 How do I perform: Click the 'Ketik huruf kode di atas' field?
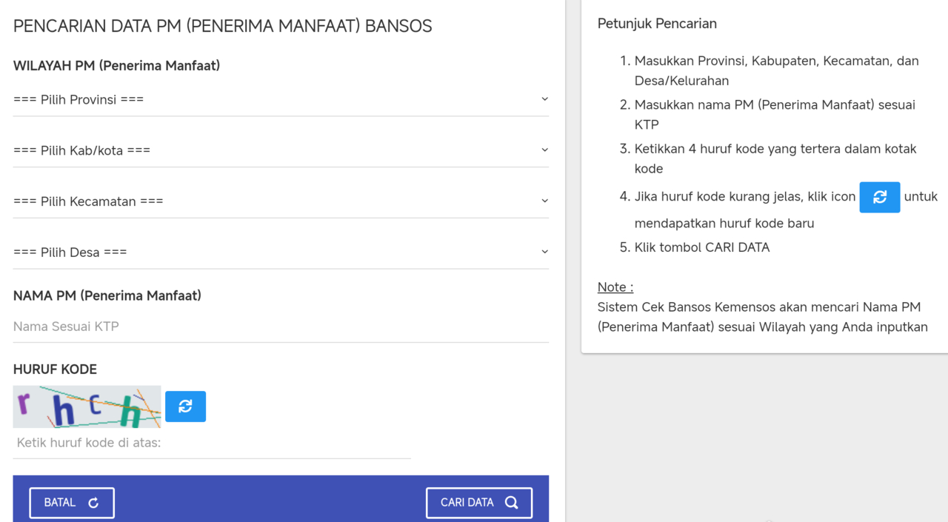212,444
